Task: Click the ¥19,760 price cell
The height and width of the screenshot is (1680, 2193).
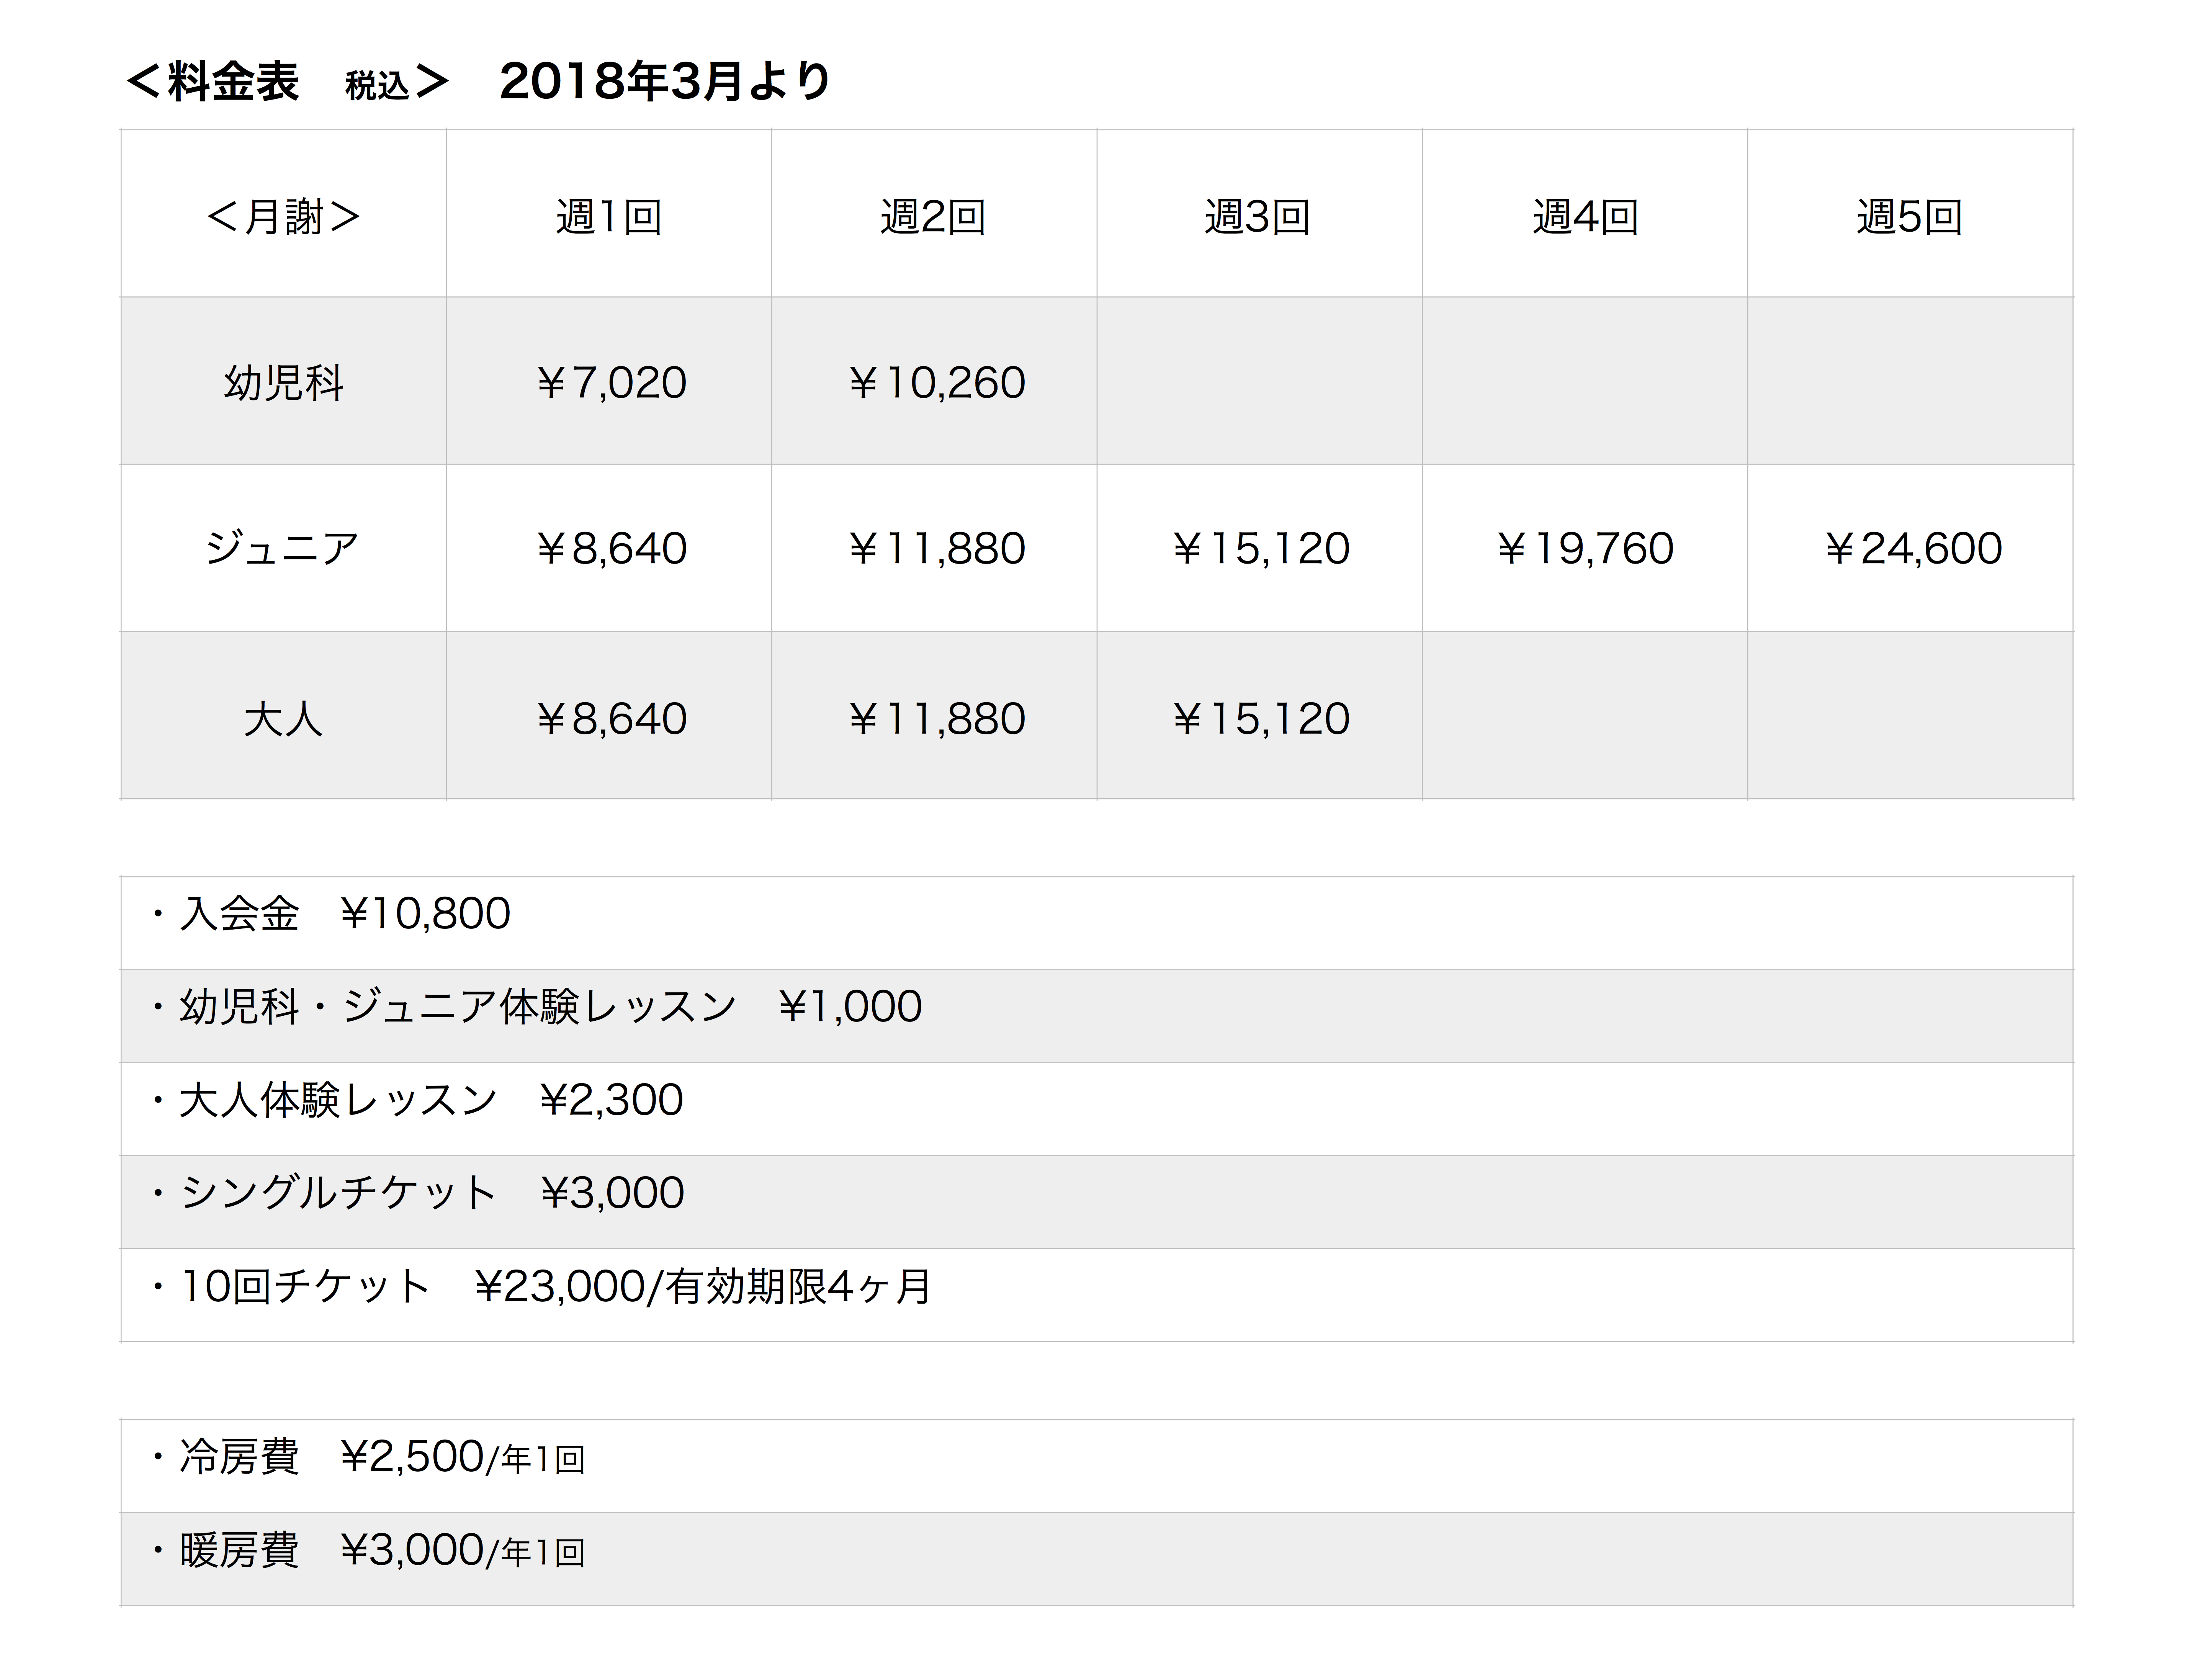Action: coord(1585,548)
